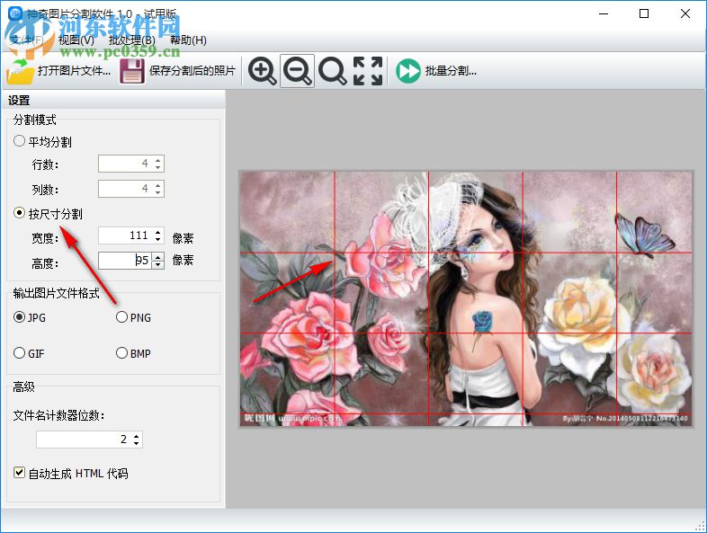Decrease 宽度 value with down arrow

(157, 239)
